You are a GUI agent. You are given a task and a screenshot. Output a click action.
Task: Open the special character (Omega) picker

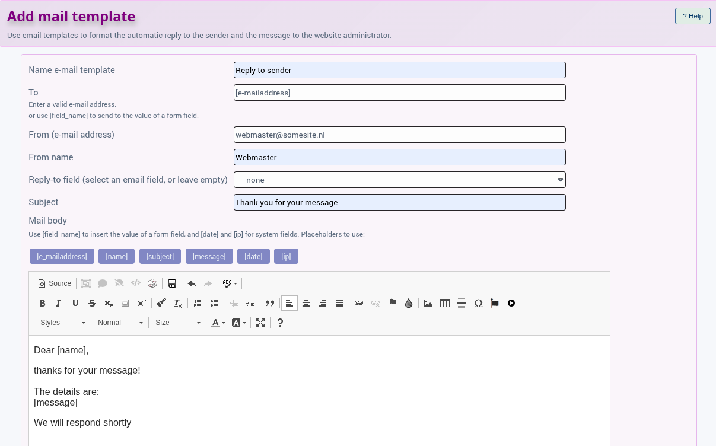(x=478, y=303)
